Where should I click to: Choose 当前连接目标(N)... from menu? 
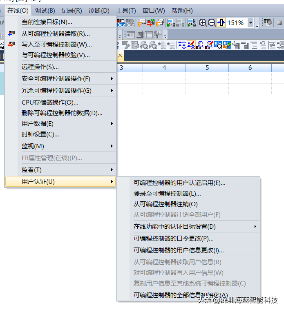61,22
